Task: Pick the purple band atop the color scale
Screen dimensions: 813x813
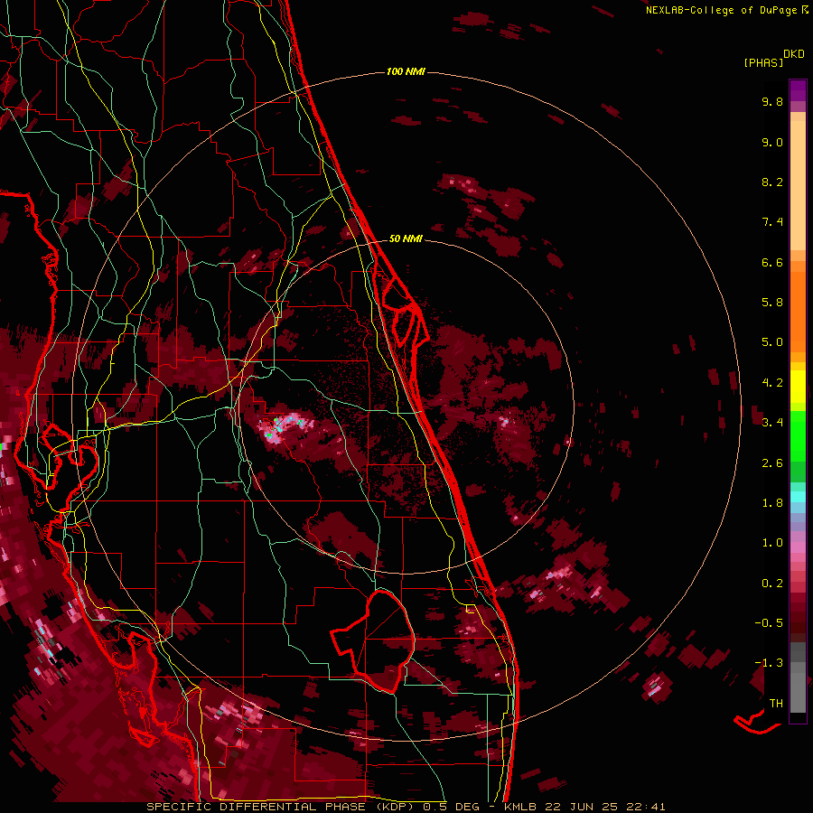Action: [x=798, y=90]
